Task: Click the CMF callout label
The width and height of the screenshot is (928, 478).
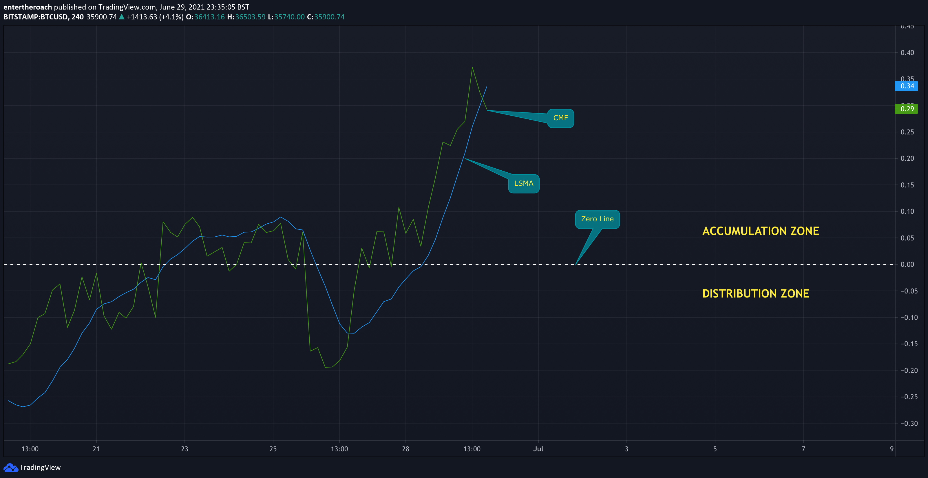Action: click(560, 118)
